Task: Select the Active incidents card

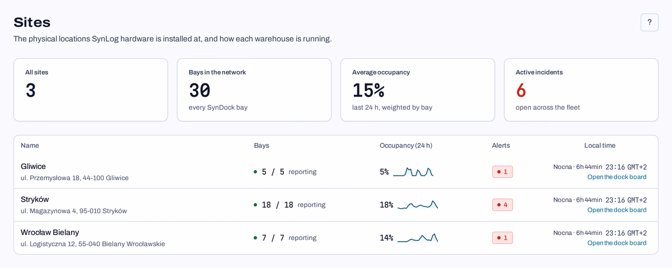Action: tap(581, 90)
